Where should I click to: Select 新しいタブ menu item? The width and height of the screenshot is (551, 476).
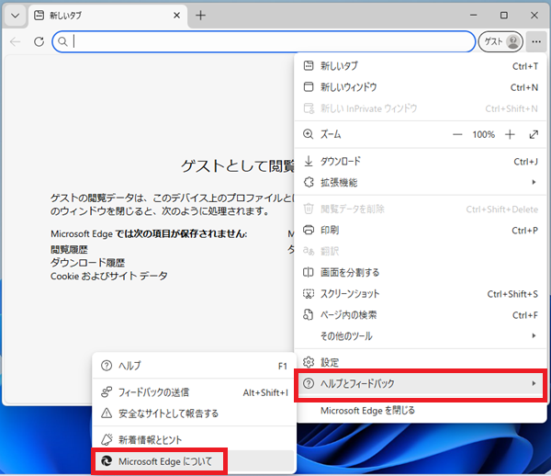pos(340,66)
